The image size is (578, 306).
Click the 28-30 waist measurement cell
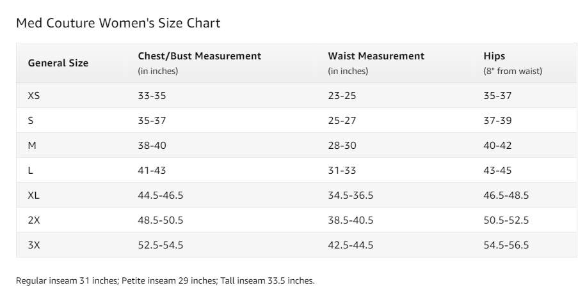pyautogui.click(x=342, y=146)
